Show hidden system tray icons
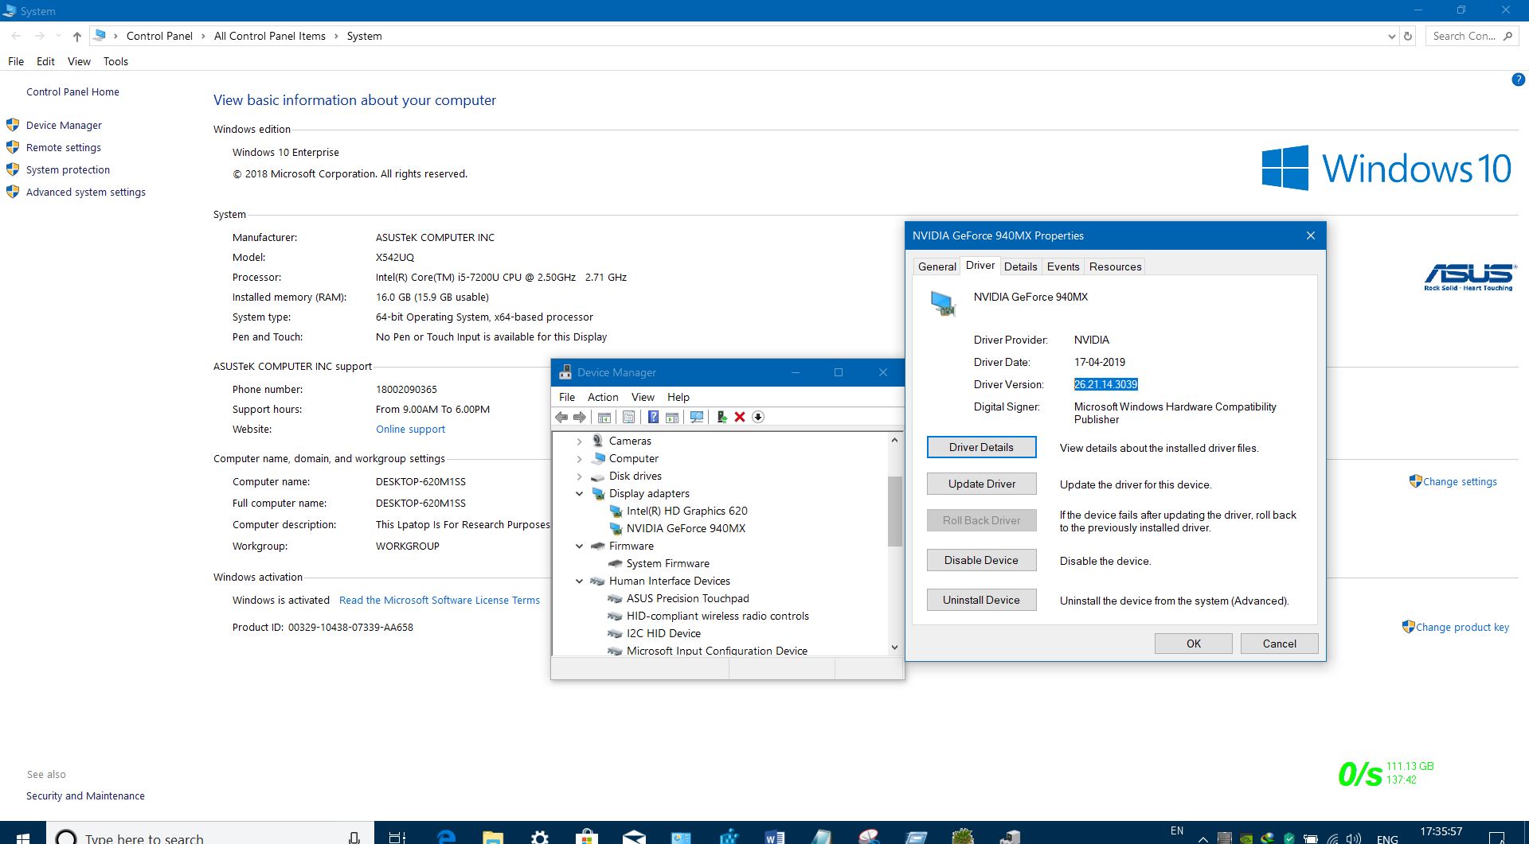Screen dimensions: 1529x844 tap(1203, 838)
